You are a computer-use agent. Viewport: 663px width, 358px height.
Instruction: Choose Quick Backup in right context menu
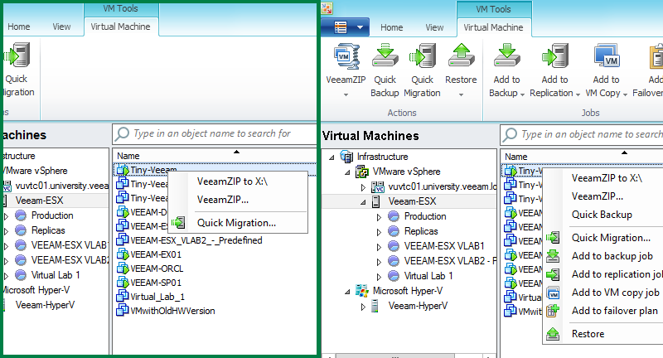tap(602, 215)
